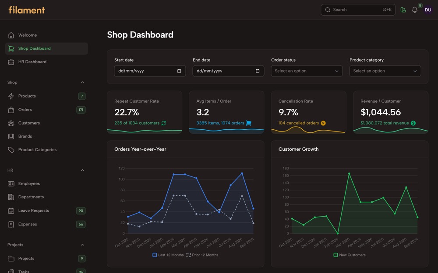Click the search magnifier icon

click(328, 10)
